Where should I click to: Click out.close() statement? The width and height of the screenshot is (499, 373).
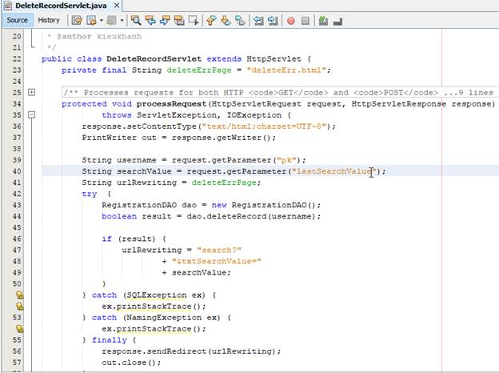[131, 363]
